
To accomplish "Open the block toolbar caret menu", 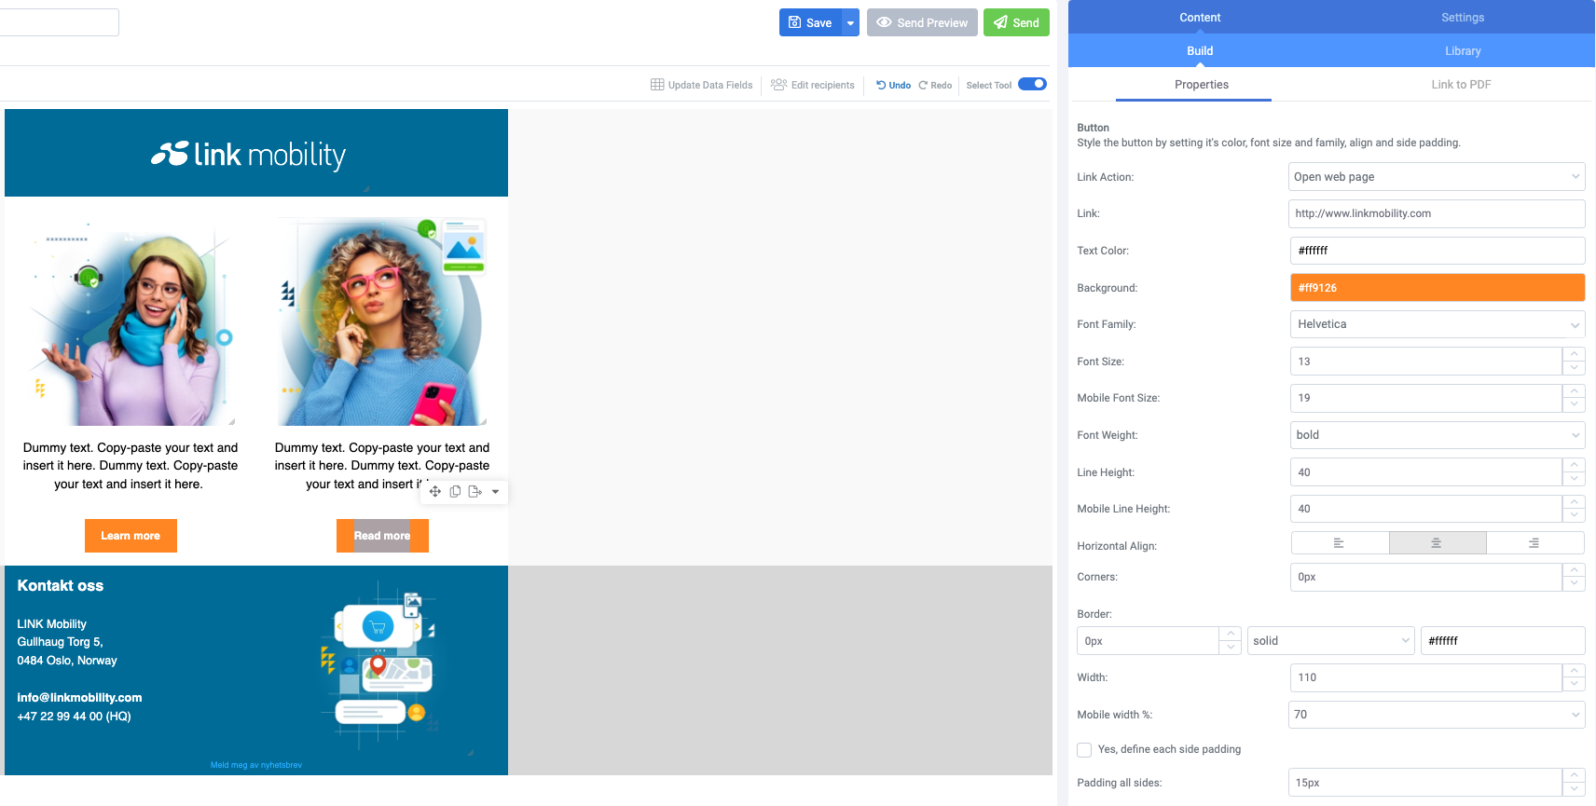I will pyautogui.click(x=495, y=492).
